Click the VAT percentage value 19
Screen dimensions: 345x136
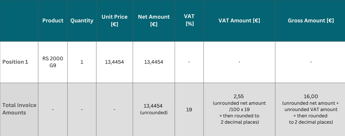click(189, 109)
